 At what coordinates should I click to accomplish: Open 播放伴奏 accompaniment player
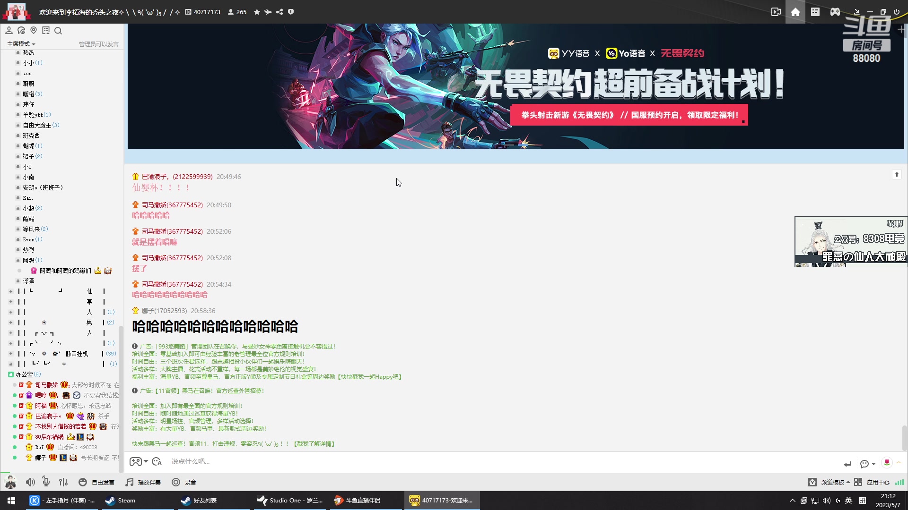[143, 482]
